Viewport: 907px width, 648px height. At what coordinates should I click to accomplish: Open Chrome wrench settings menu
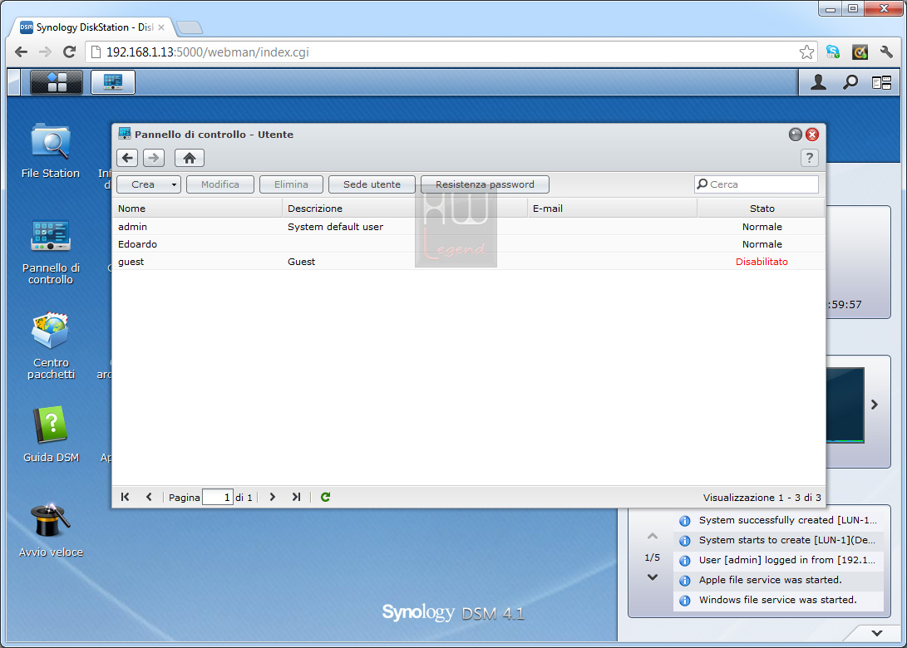886,52
